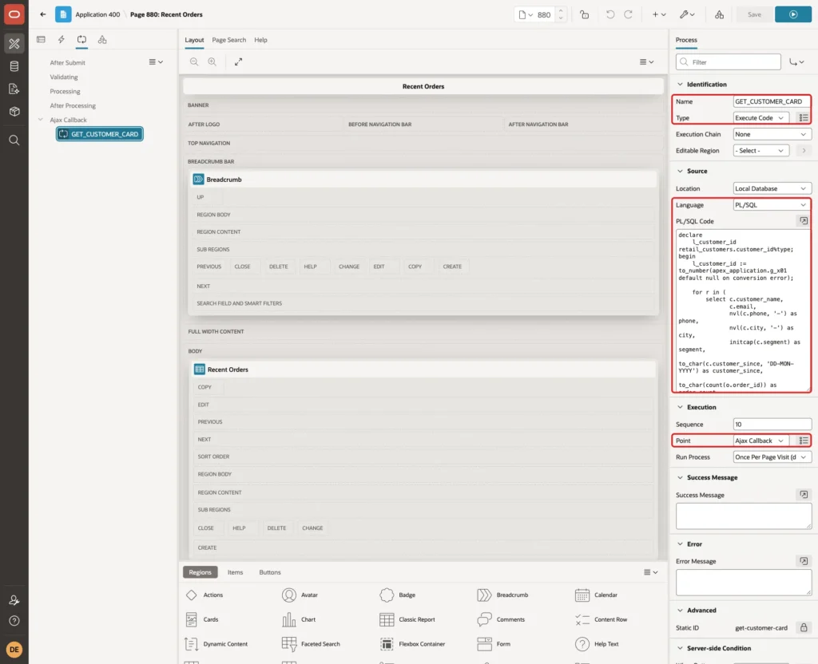The image size is (818, 664).
Task: Open the Administration user icon in sidebar
Action: (14, 600)
